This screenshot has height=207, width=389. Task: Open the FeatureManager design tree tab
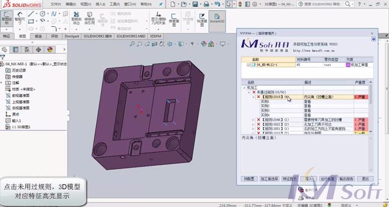(4, 50)
